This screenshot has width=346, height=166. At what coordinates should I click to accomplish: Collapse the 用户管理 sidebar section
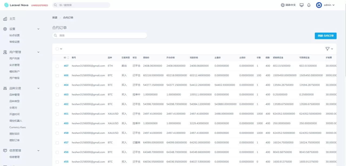click(x=38, y=52)
